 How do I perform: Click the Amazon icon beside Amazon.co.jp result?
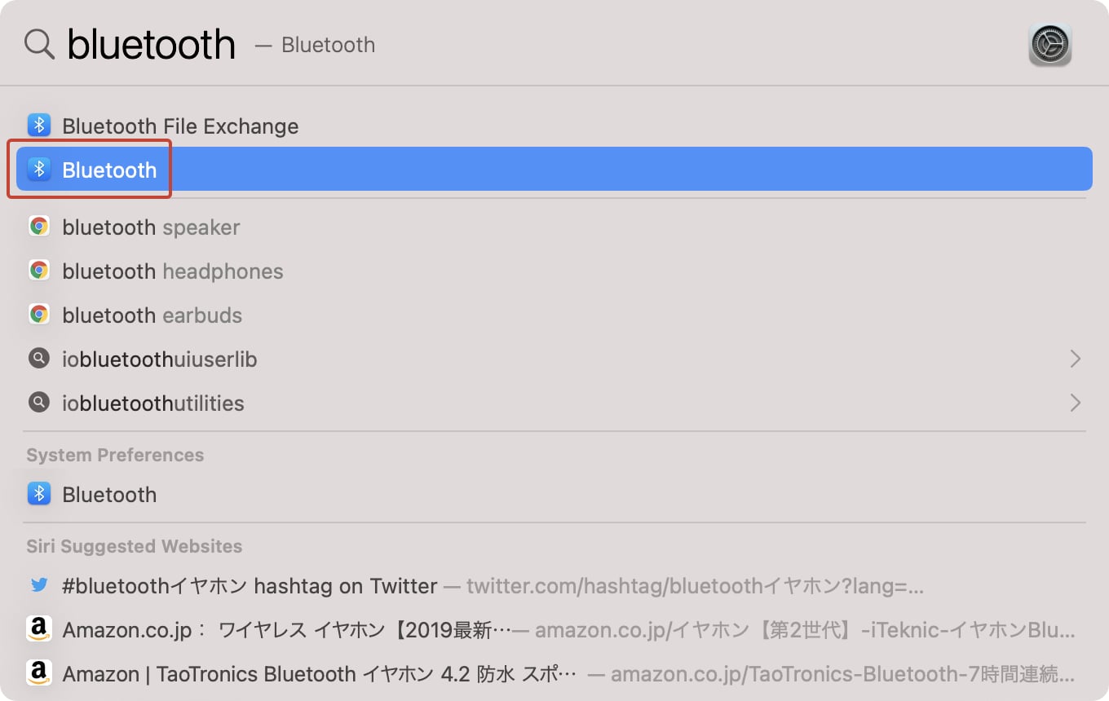point(39,629)
